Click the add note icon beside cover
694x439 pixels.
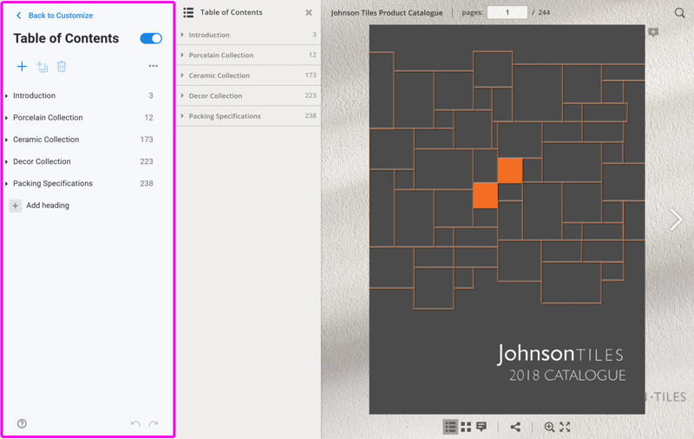click(x=653, y=33)
